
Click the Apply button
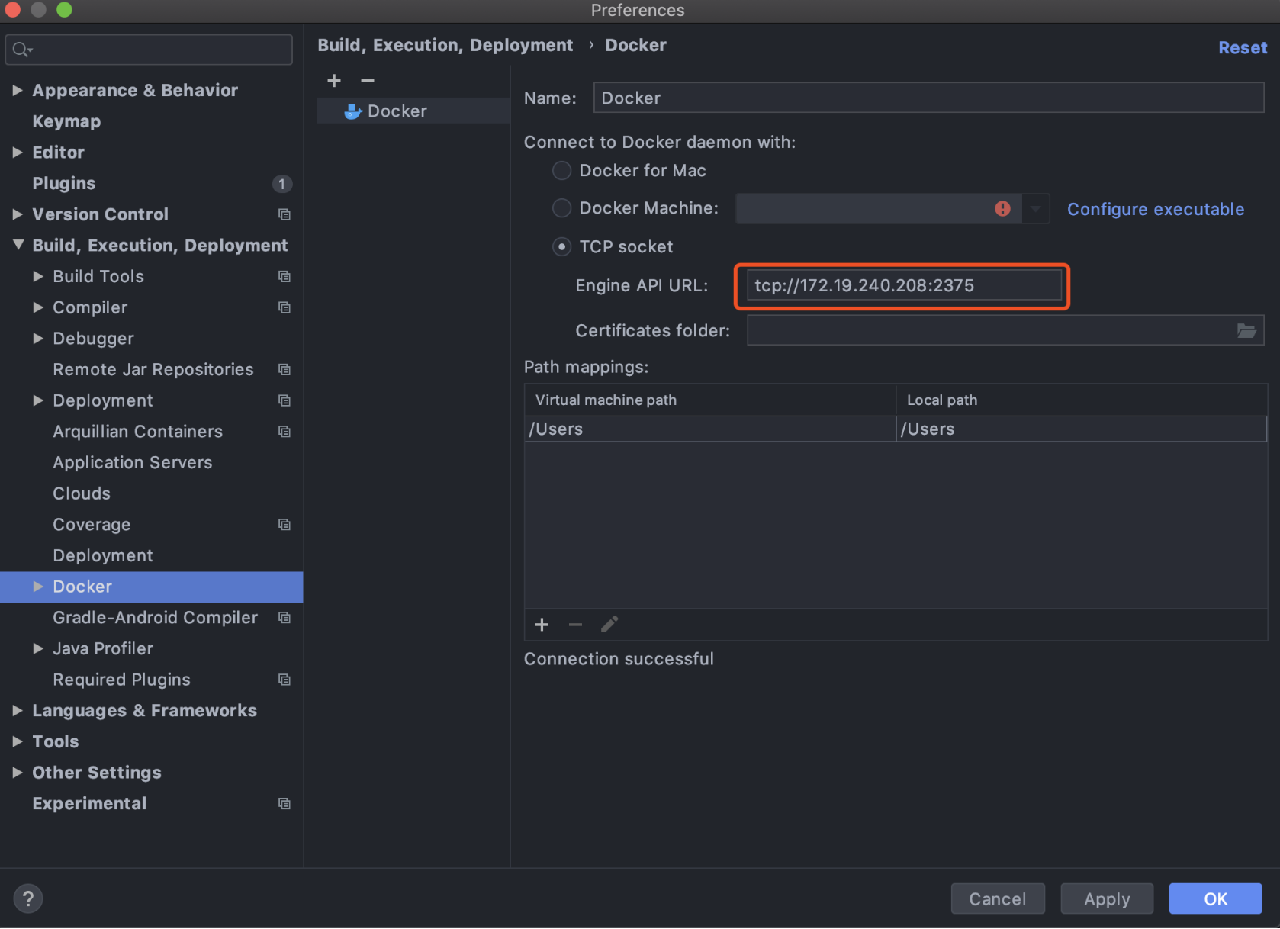point(1107,898)
